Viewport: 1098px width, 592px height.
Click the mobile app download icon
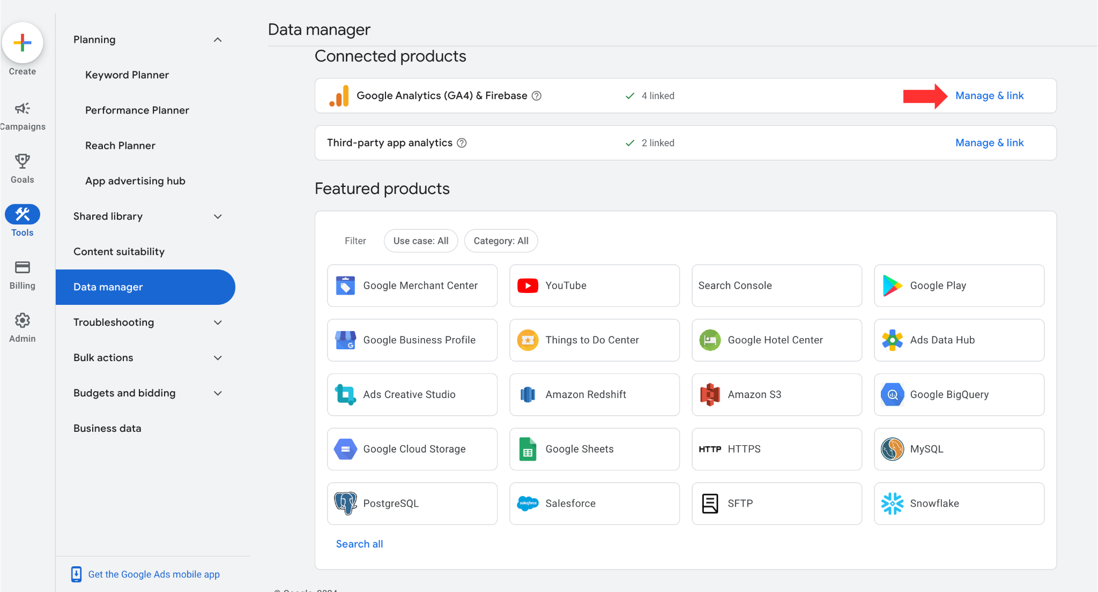point(76,574)
